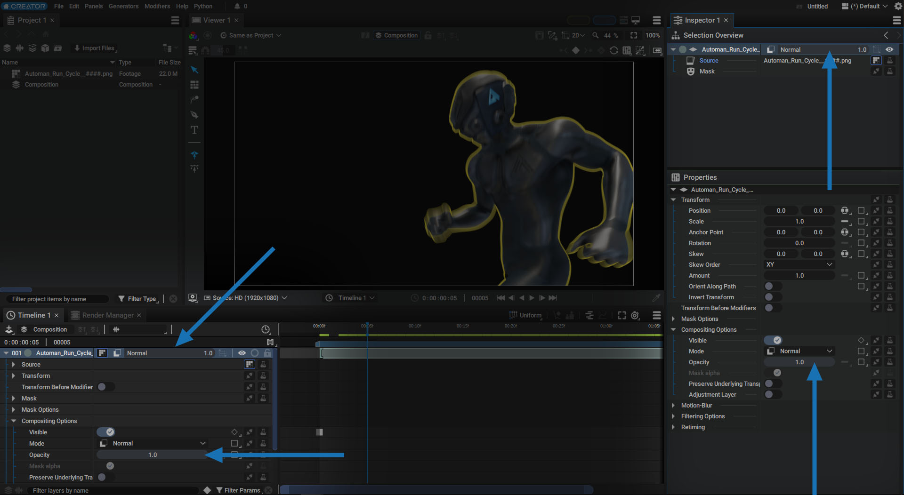Toggle Invert Transform switch
The width and height of the screenshot is (904, 495).
pos(773,297)
